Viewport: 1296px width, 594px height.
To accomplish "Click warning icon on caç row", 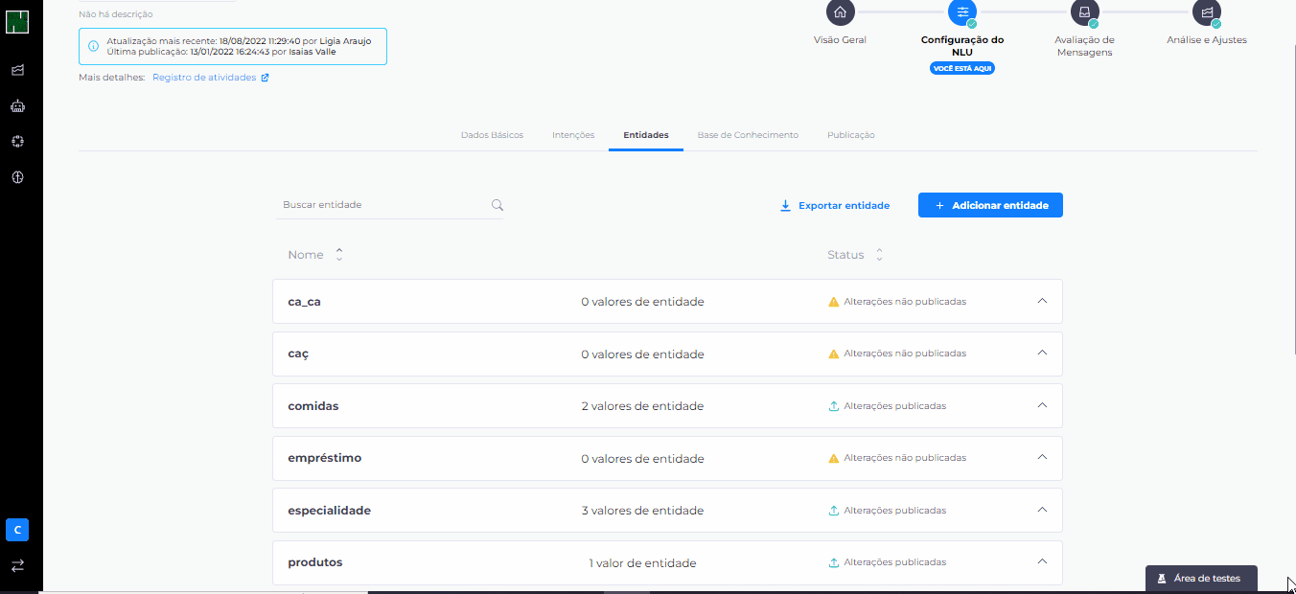I will click(x=834, y=354).
